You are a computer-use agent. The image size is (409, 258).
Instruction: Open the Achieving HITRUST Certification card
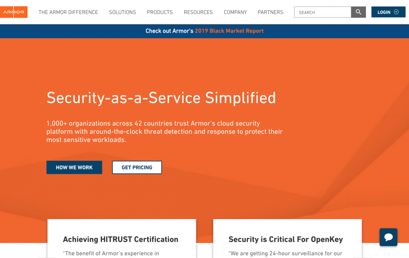pos(122,239)
